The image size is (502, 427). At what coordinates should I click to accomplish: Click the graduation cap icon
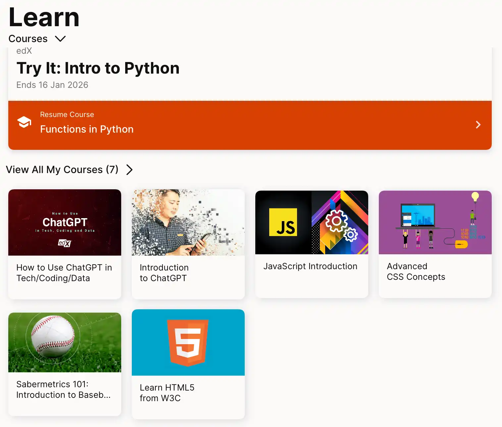[24, 122]
